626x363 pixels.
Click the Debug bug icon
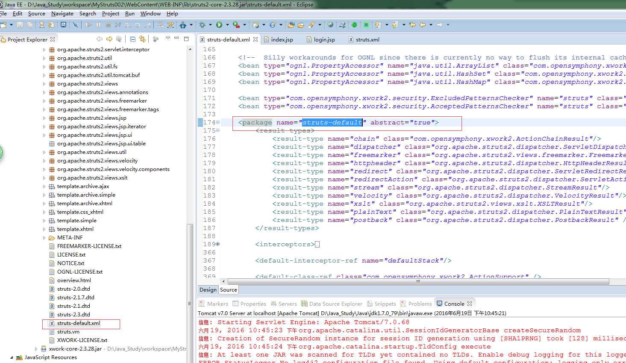pyautogui.click(x=202, y=25)
